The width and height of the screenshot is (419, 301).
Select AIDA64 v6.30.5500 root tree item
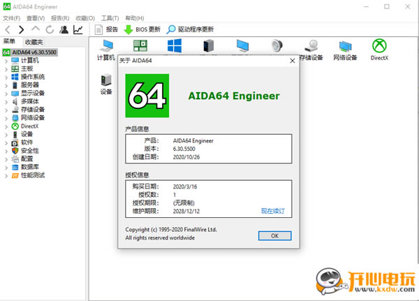[30, 52]
